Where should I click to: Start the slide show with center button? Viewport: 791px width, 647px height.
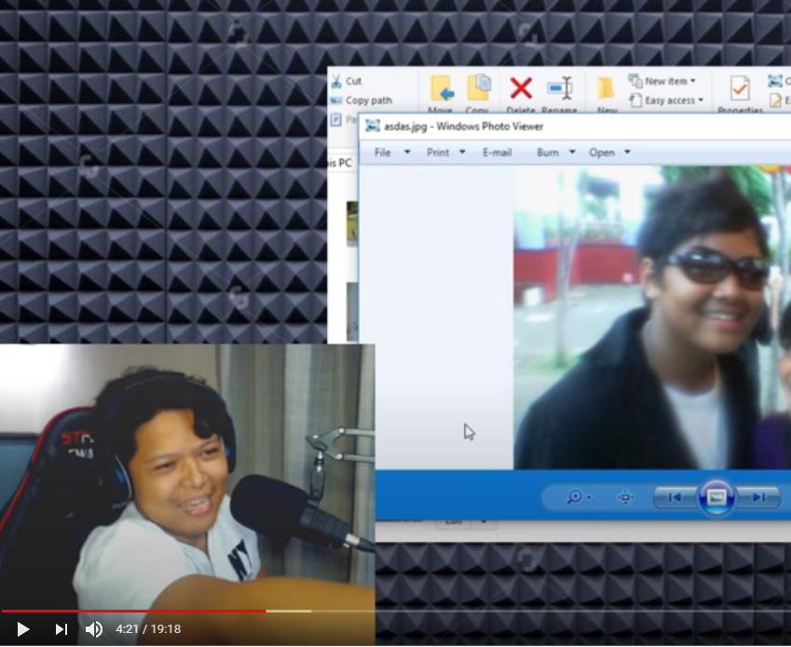coord(716,497)
